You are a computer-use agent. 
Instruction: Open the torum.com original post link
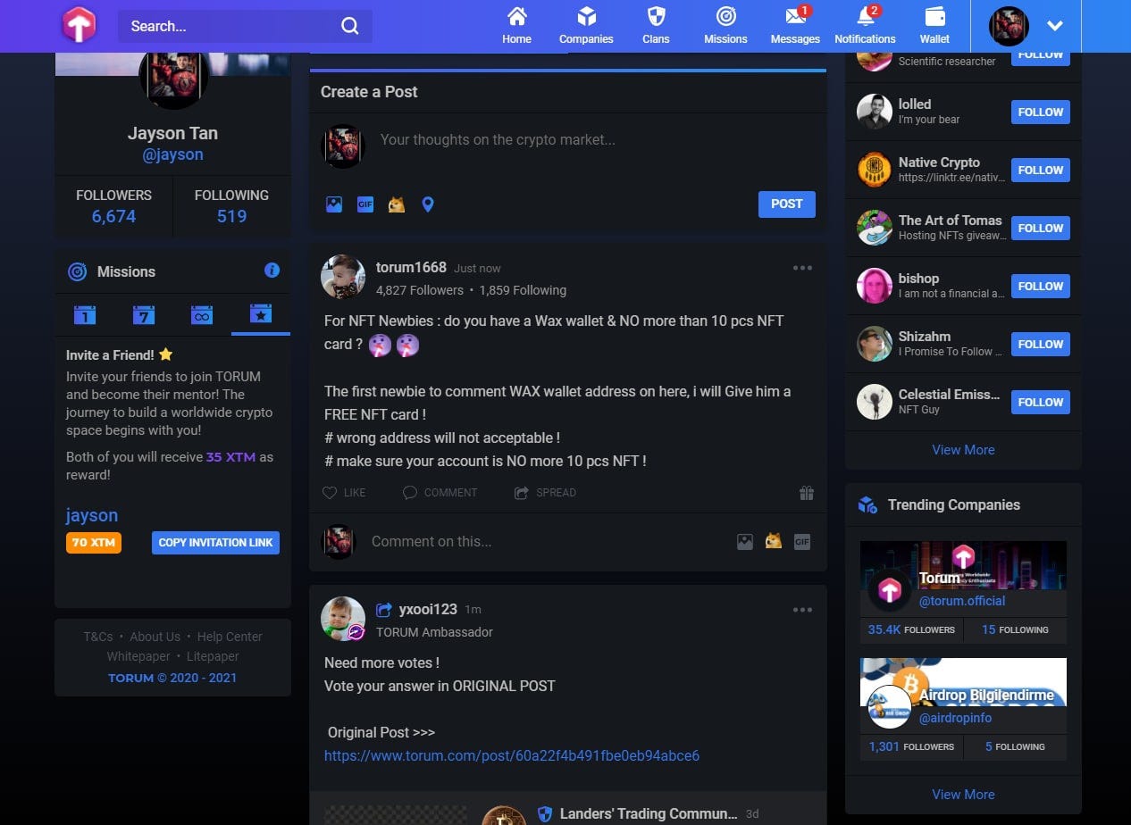[512, 755]
